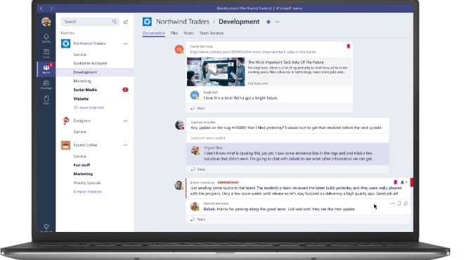Reply to the kudos thread
This screenshot has width=464, height=260.
pyautogui.click(x=198, y=219)
